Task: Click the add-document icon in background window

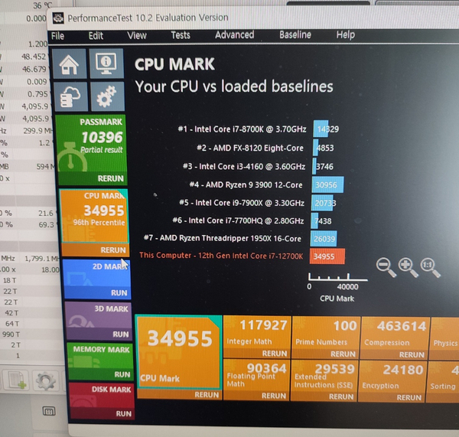Action: (x=16, y=380)
